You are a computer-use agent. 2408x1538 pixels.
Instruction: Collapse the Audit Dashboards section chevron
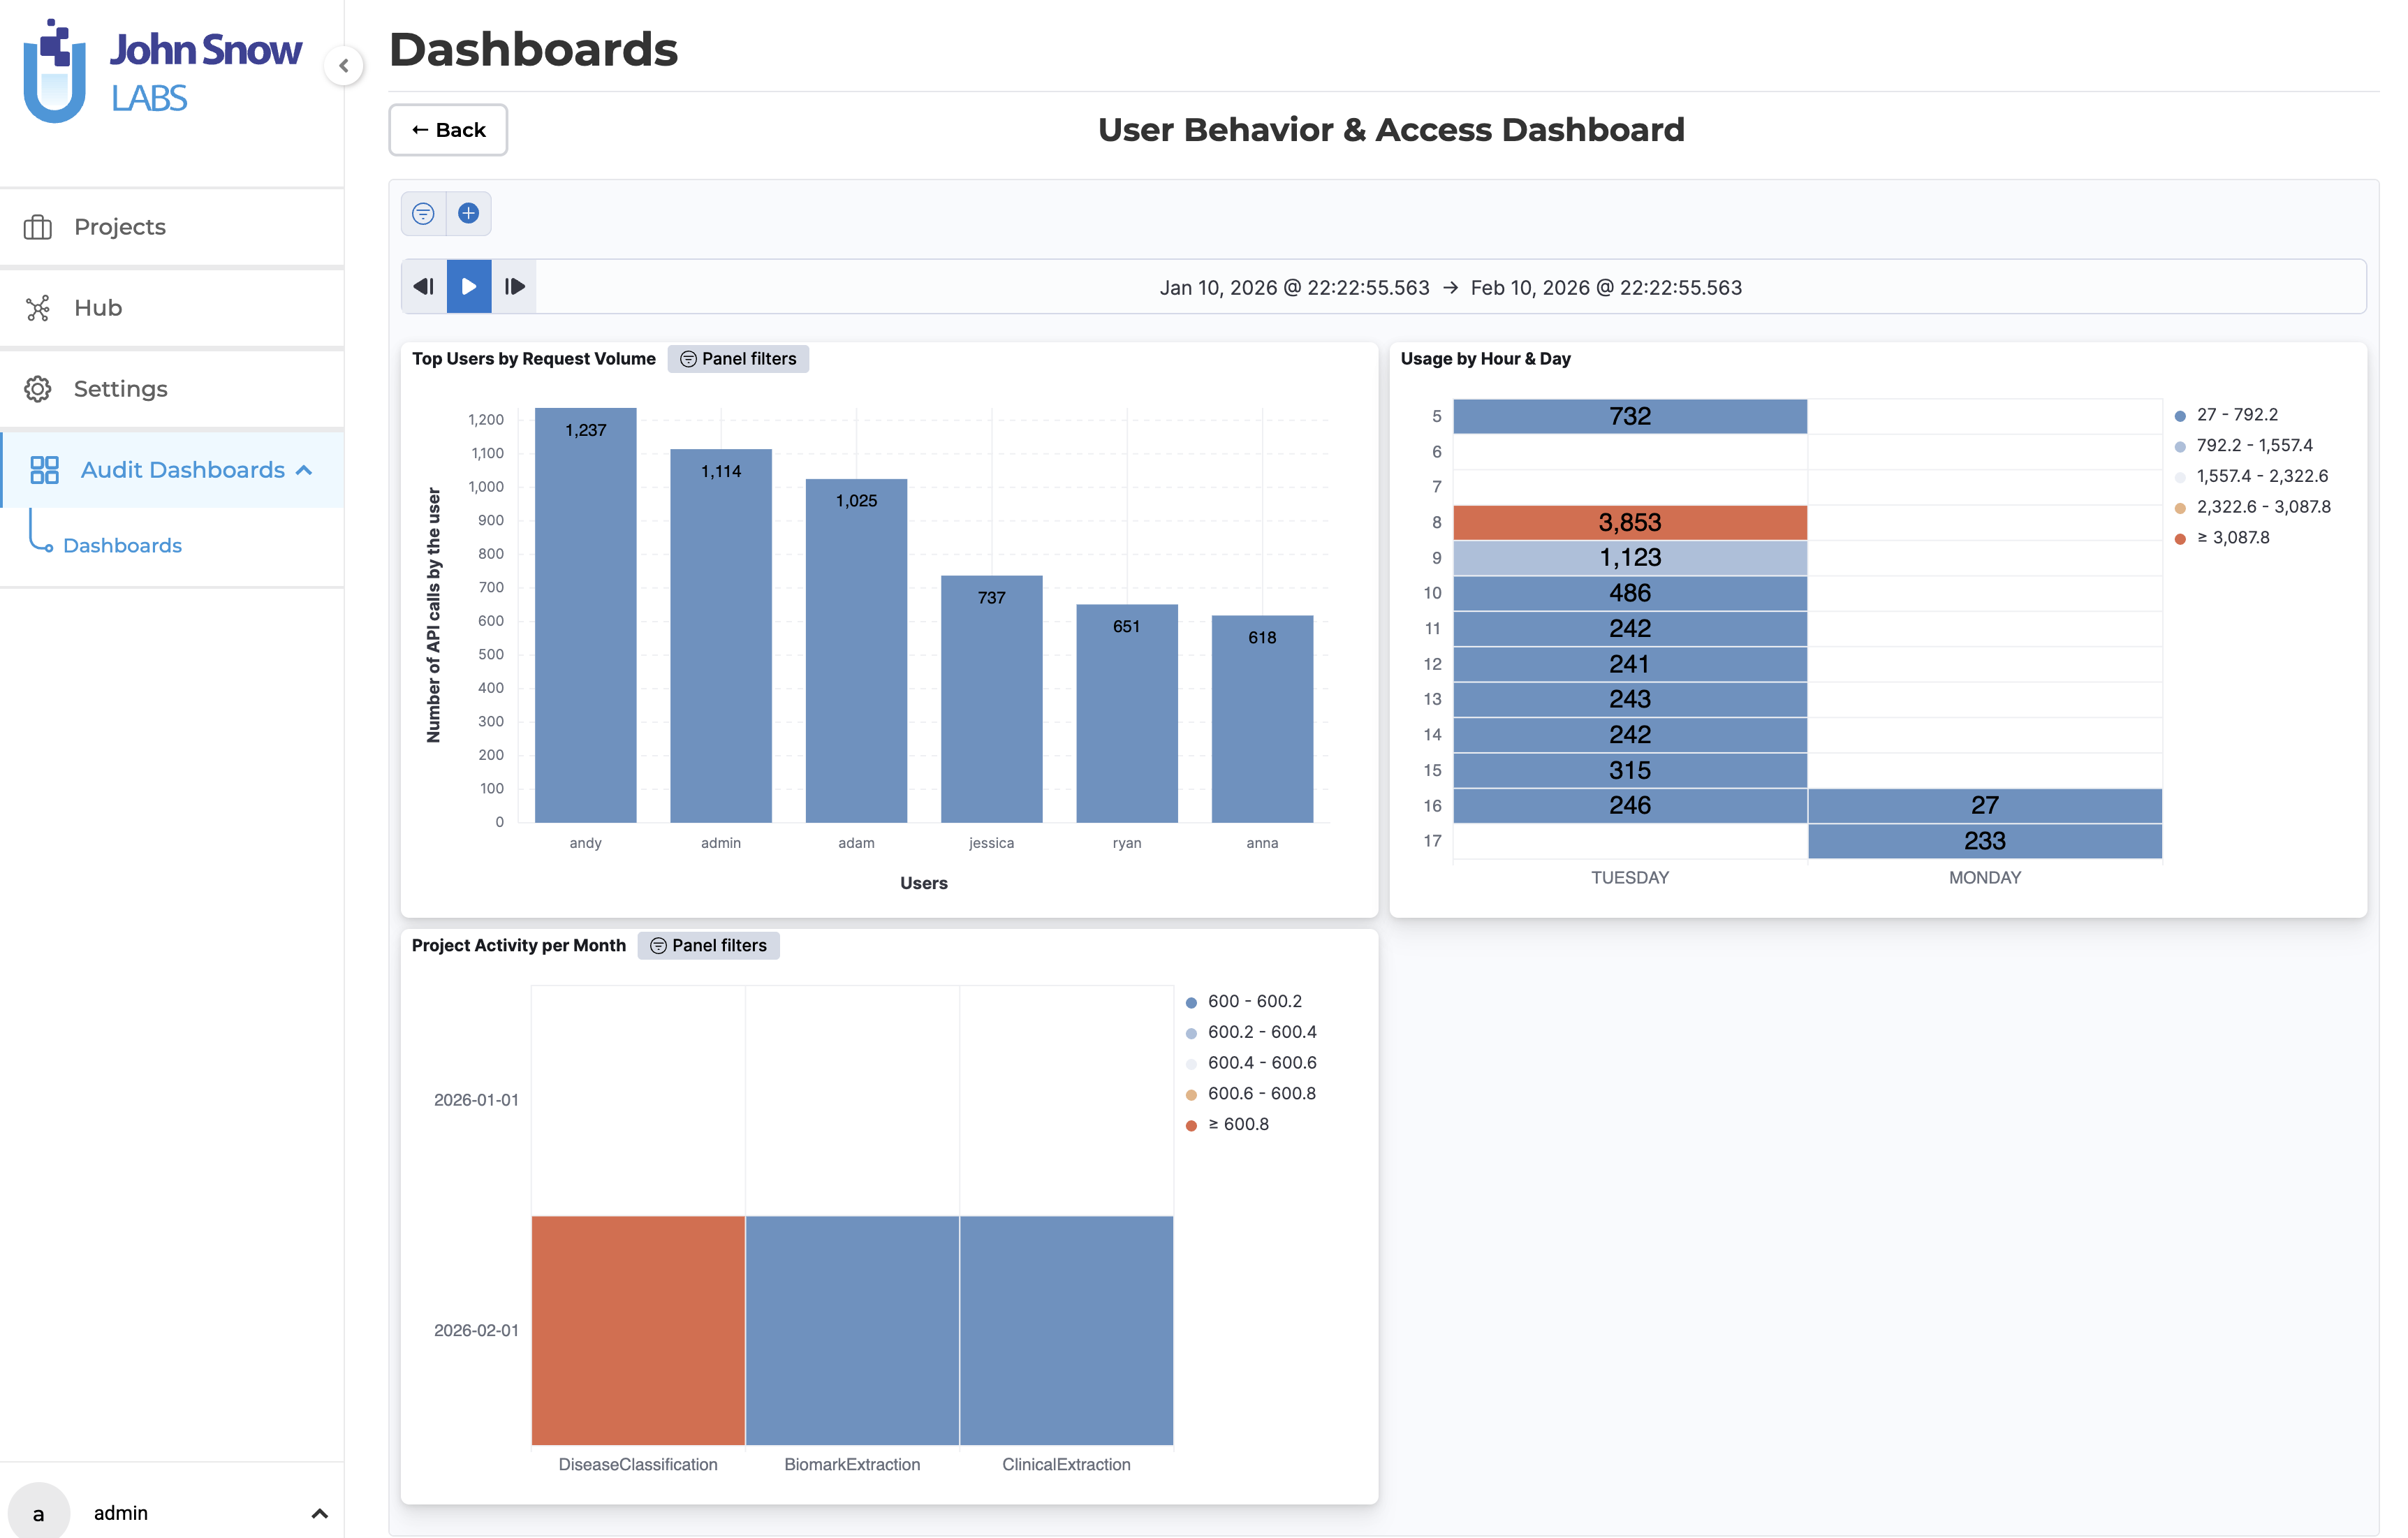pos(304,469)
